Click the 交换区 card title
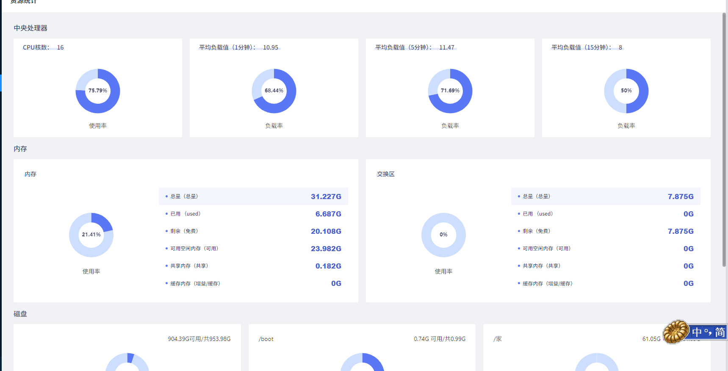The height and width of the screenshot is (371, 728). pyautogui.click(x=386, y=174)
